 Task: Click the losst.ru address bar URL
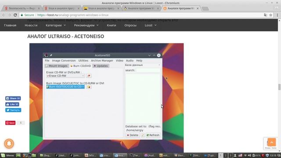[x=73, y=15]
